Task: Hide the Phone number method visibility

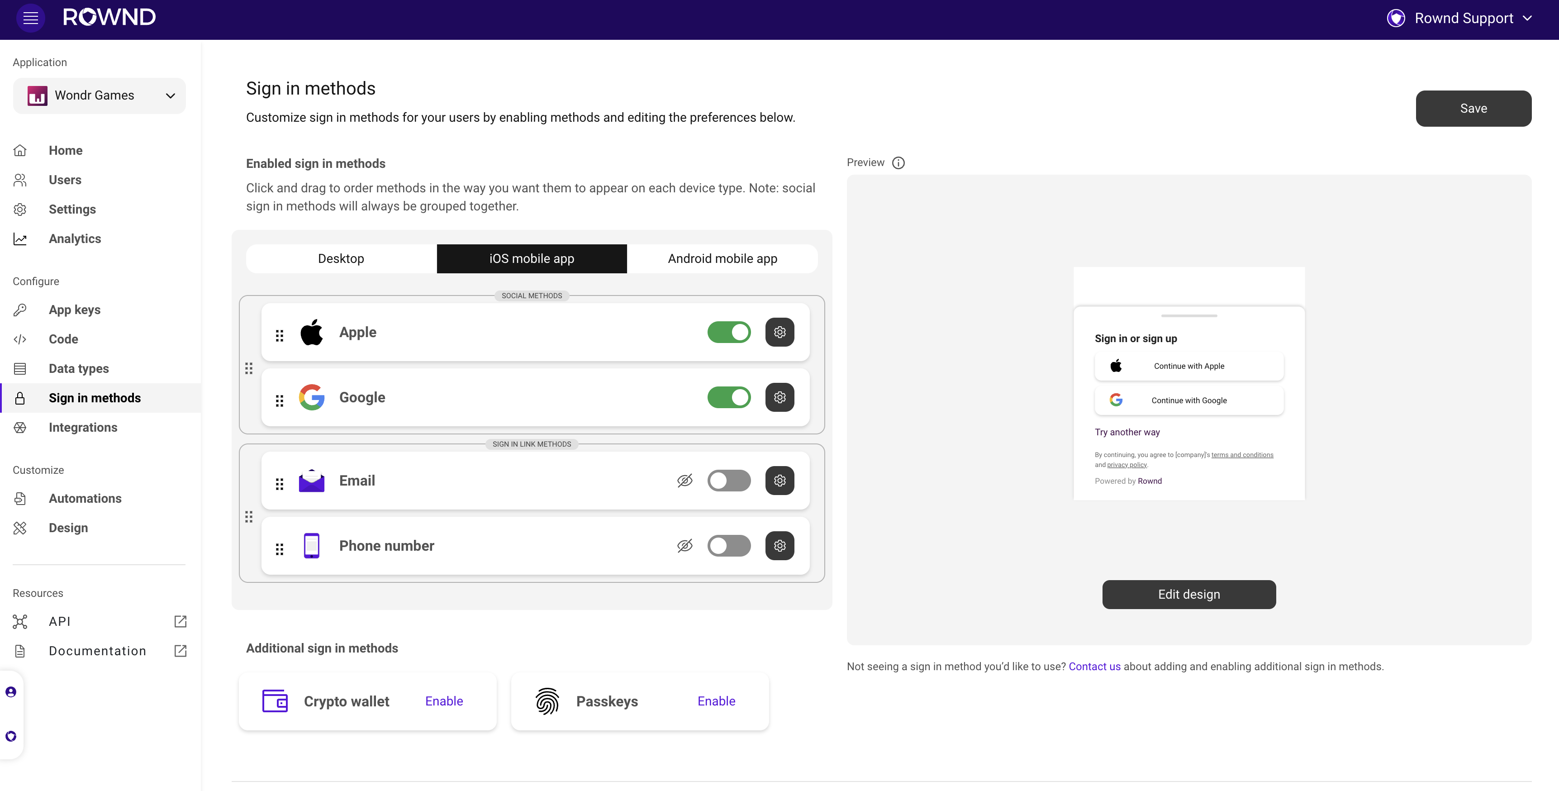Action: click(684, 545)
